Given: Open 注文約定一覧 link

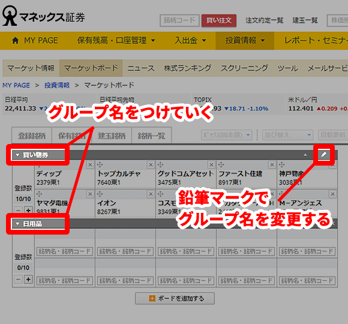Looking at the screenshot, I should (265, 20).
